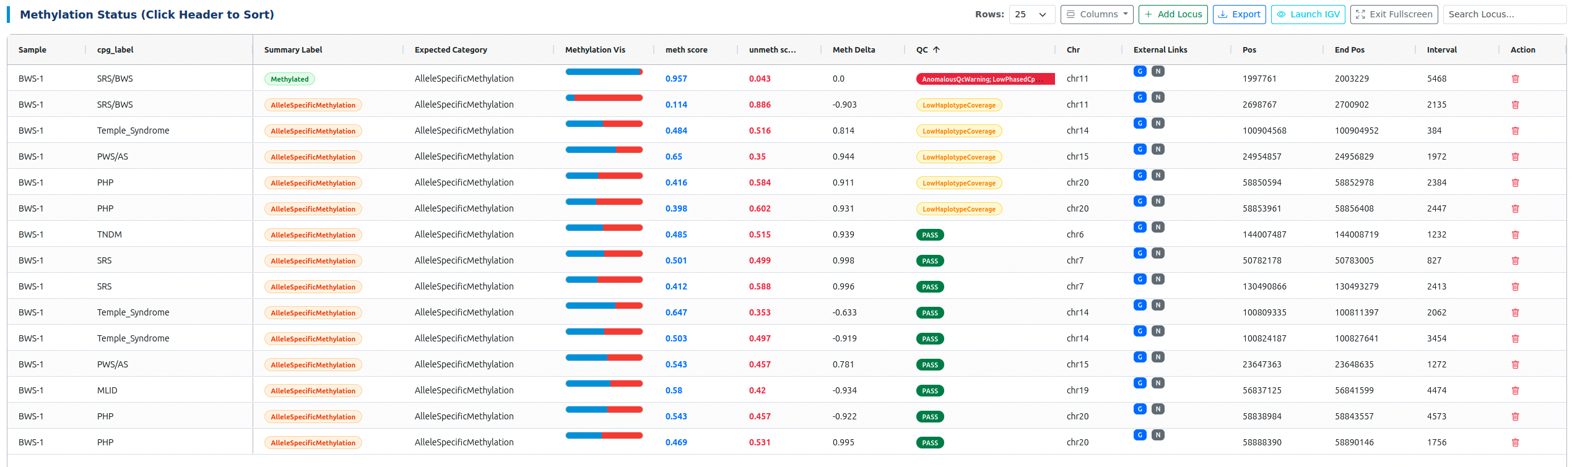The width and height of the screenshot is (1572, 467).
Task: Sort table by meth score header
Action: coord(686,49)
